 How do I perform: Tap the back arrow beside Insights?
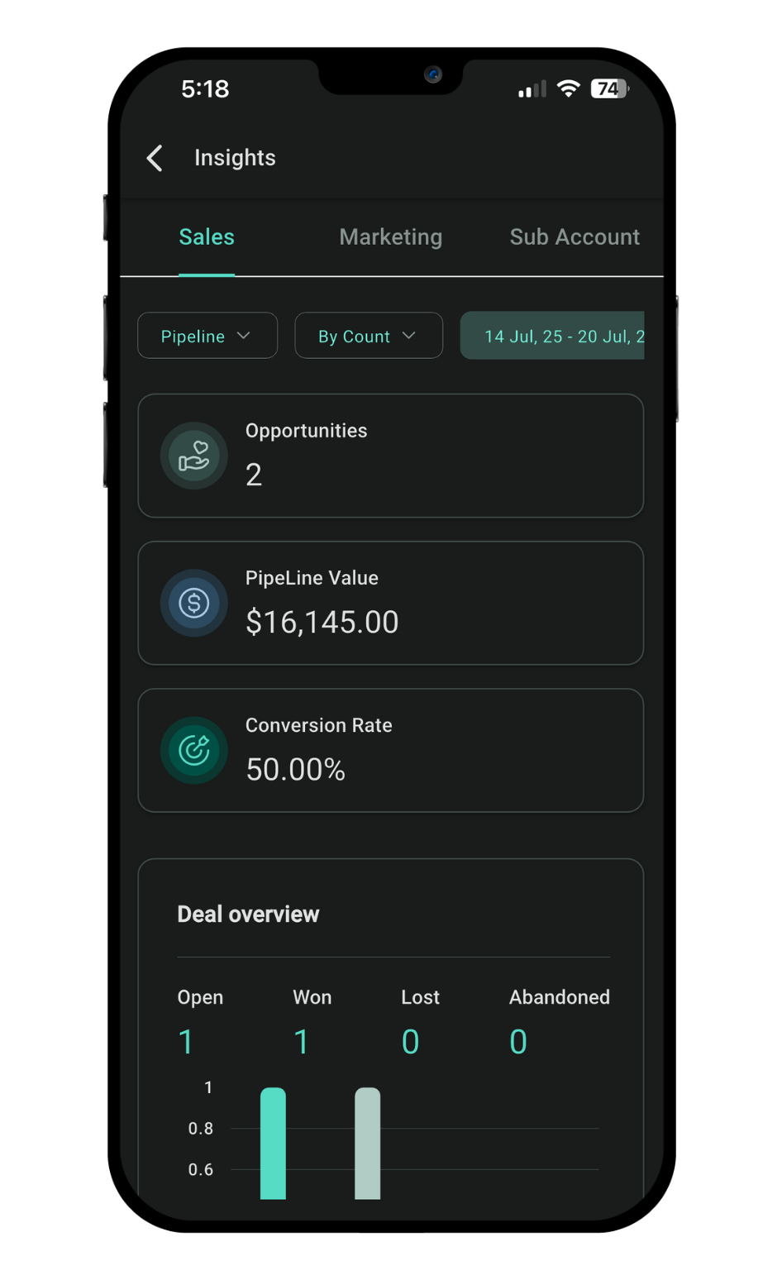[155, 158]
